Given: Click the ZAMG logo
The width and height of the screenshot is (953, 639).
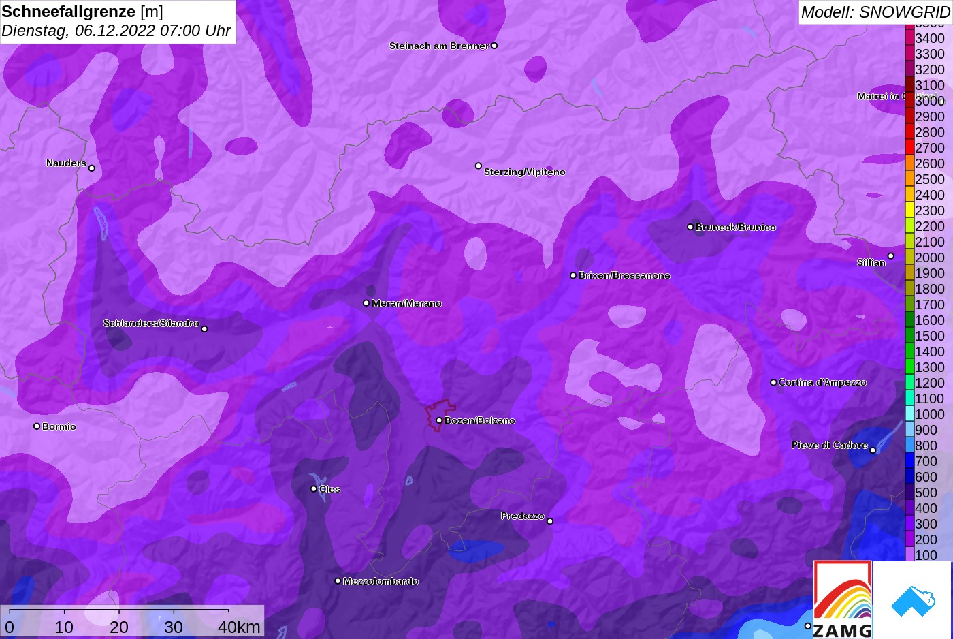Looking at the screenshot, I should (843, 599).
